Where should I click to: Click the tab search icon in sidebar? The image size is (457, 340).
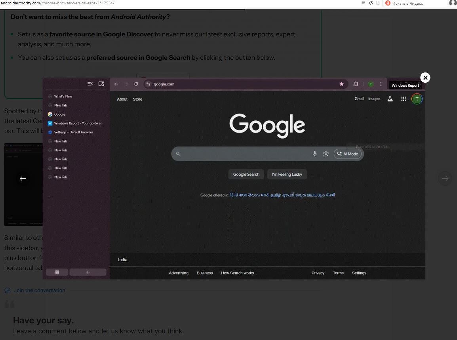tap(101, 84)
